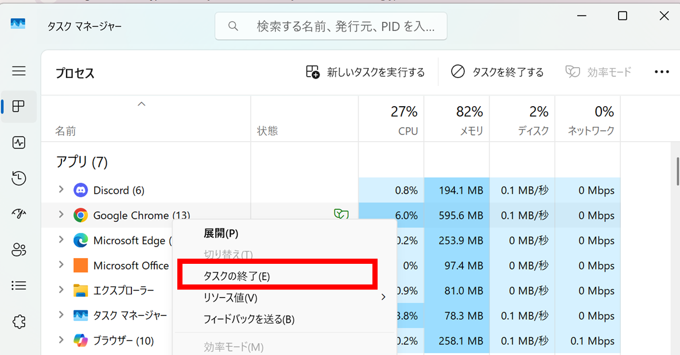This screenshot has height=355, width=680.
Task: Select the Processes sidebar icon
Action: 18,106
